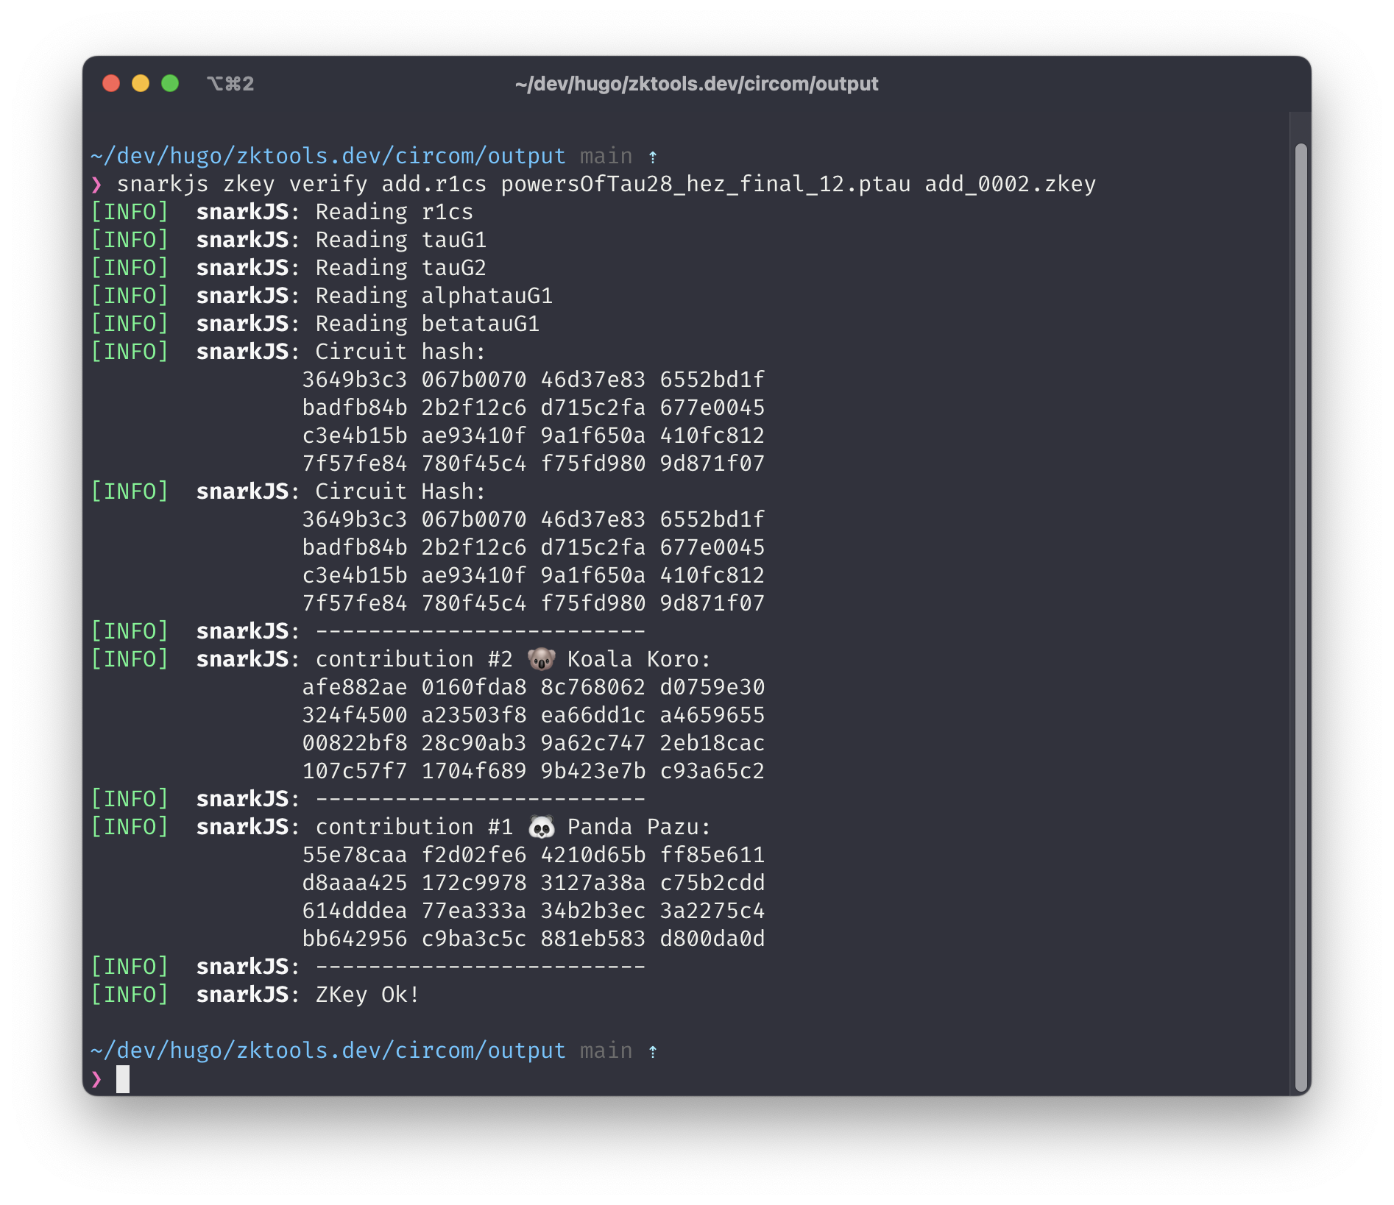Click hash value 'bb642956' in Panda Pazu block
The height and width of the screenshot is (1205, 1394).
tap(355, 939)
